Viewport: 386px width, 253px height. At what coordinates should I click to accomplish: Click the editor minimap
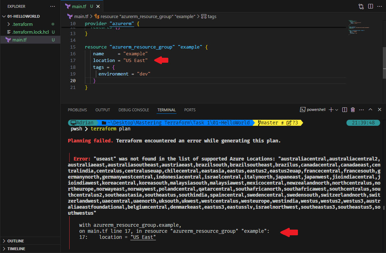(x=359, y=28)
